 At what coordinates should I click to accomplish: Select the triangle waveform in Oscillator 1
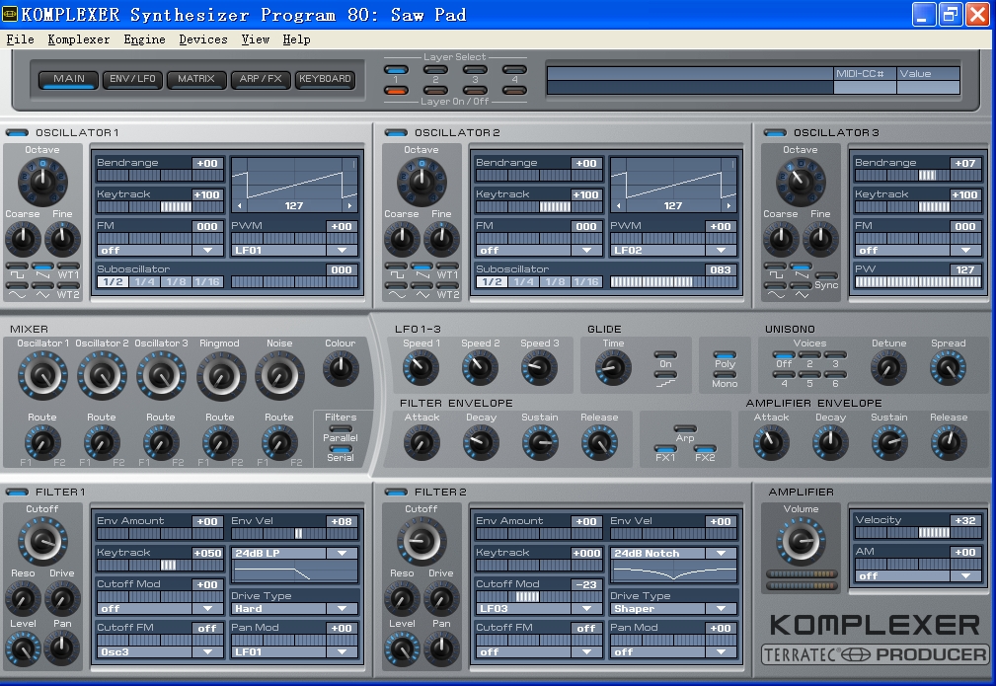tap(42, 286)
